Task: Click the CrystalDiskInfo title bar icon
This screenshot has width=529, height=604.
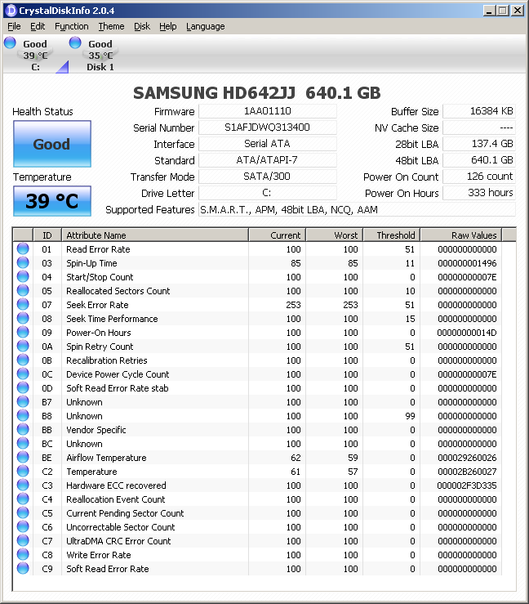Action: coord(11,11)
